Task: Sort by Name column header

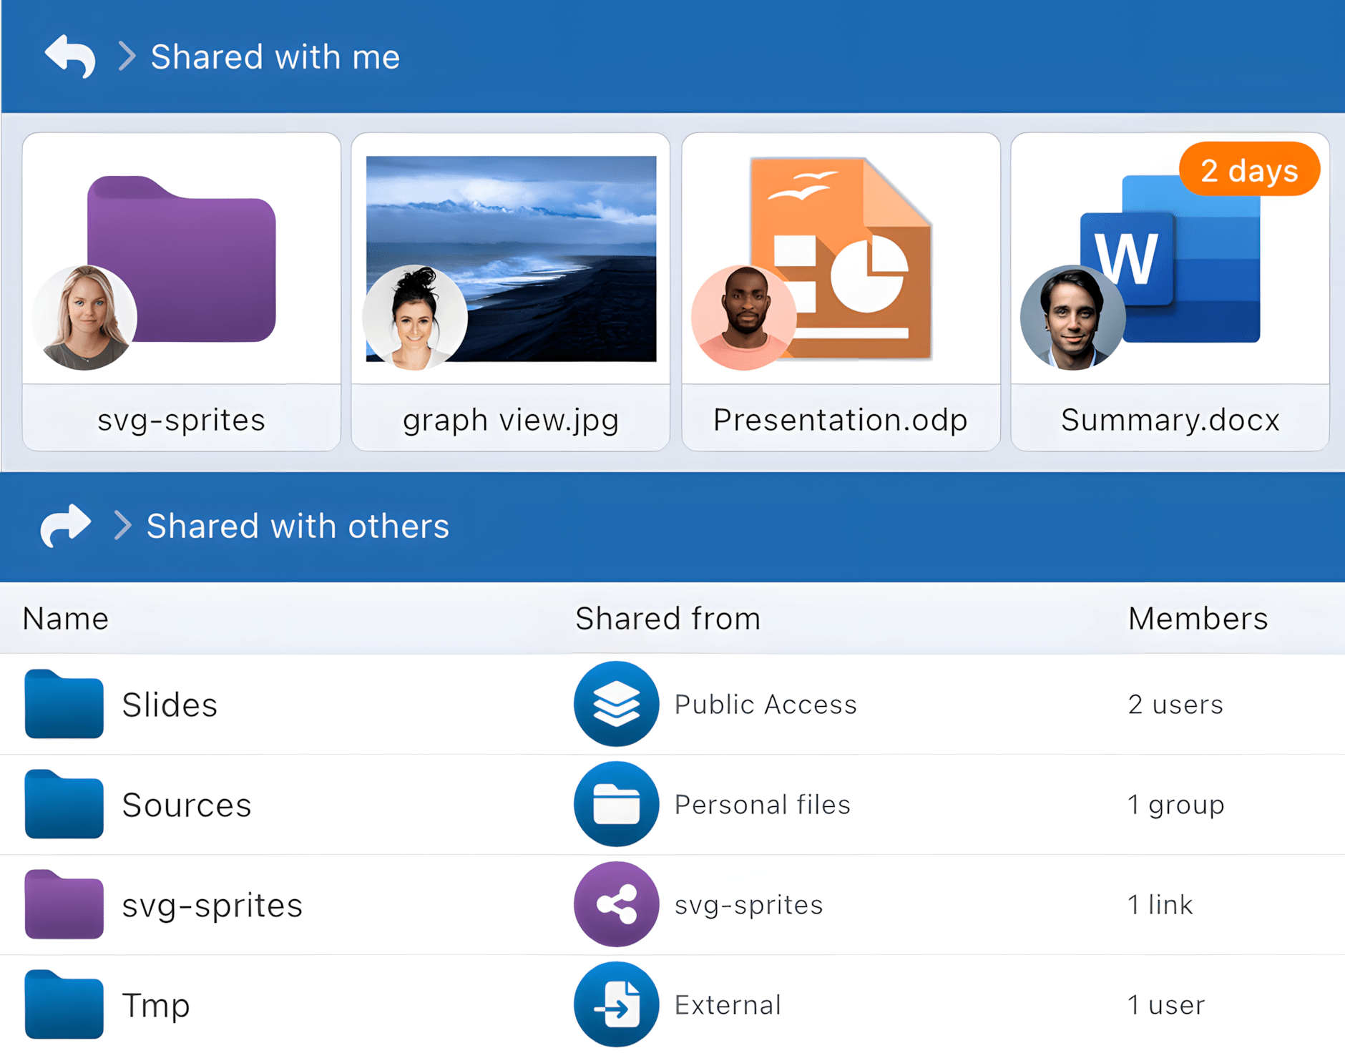Action: click(66, 619)
